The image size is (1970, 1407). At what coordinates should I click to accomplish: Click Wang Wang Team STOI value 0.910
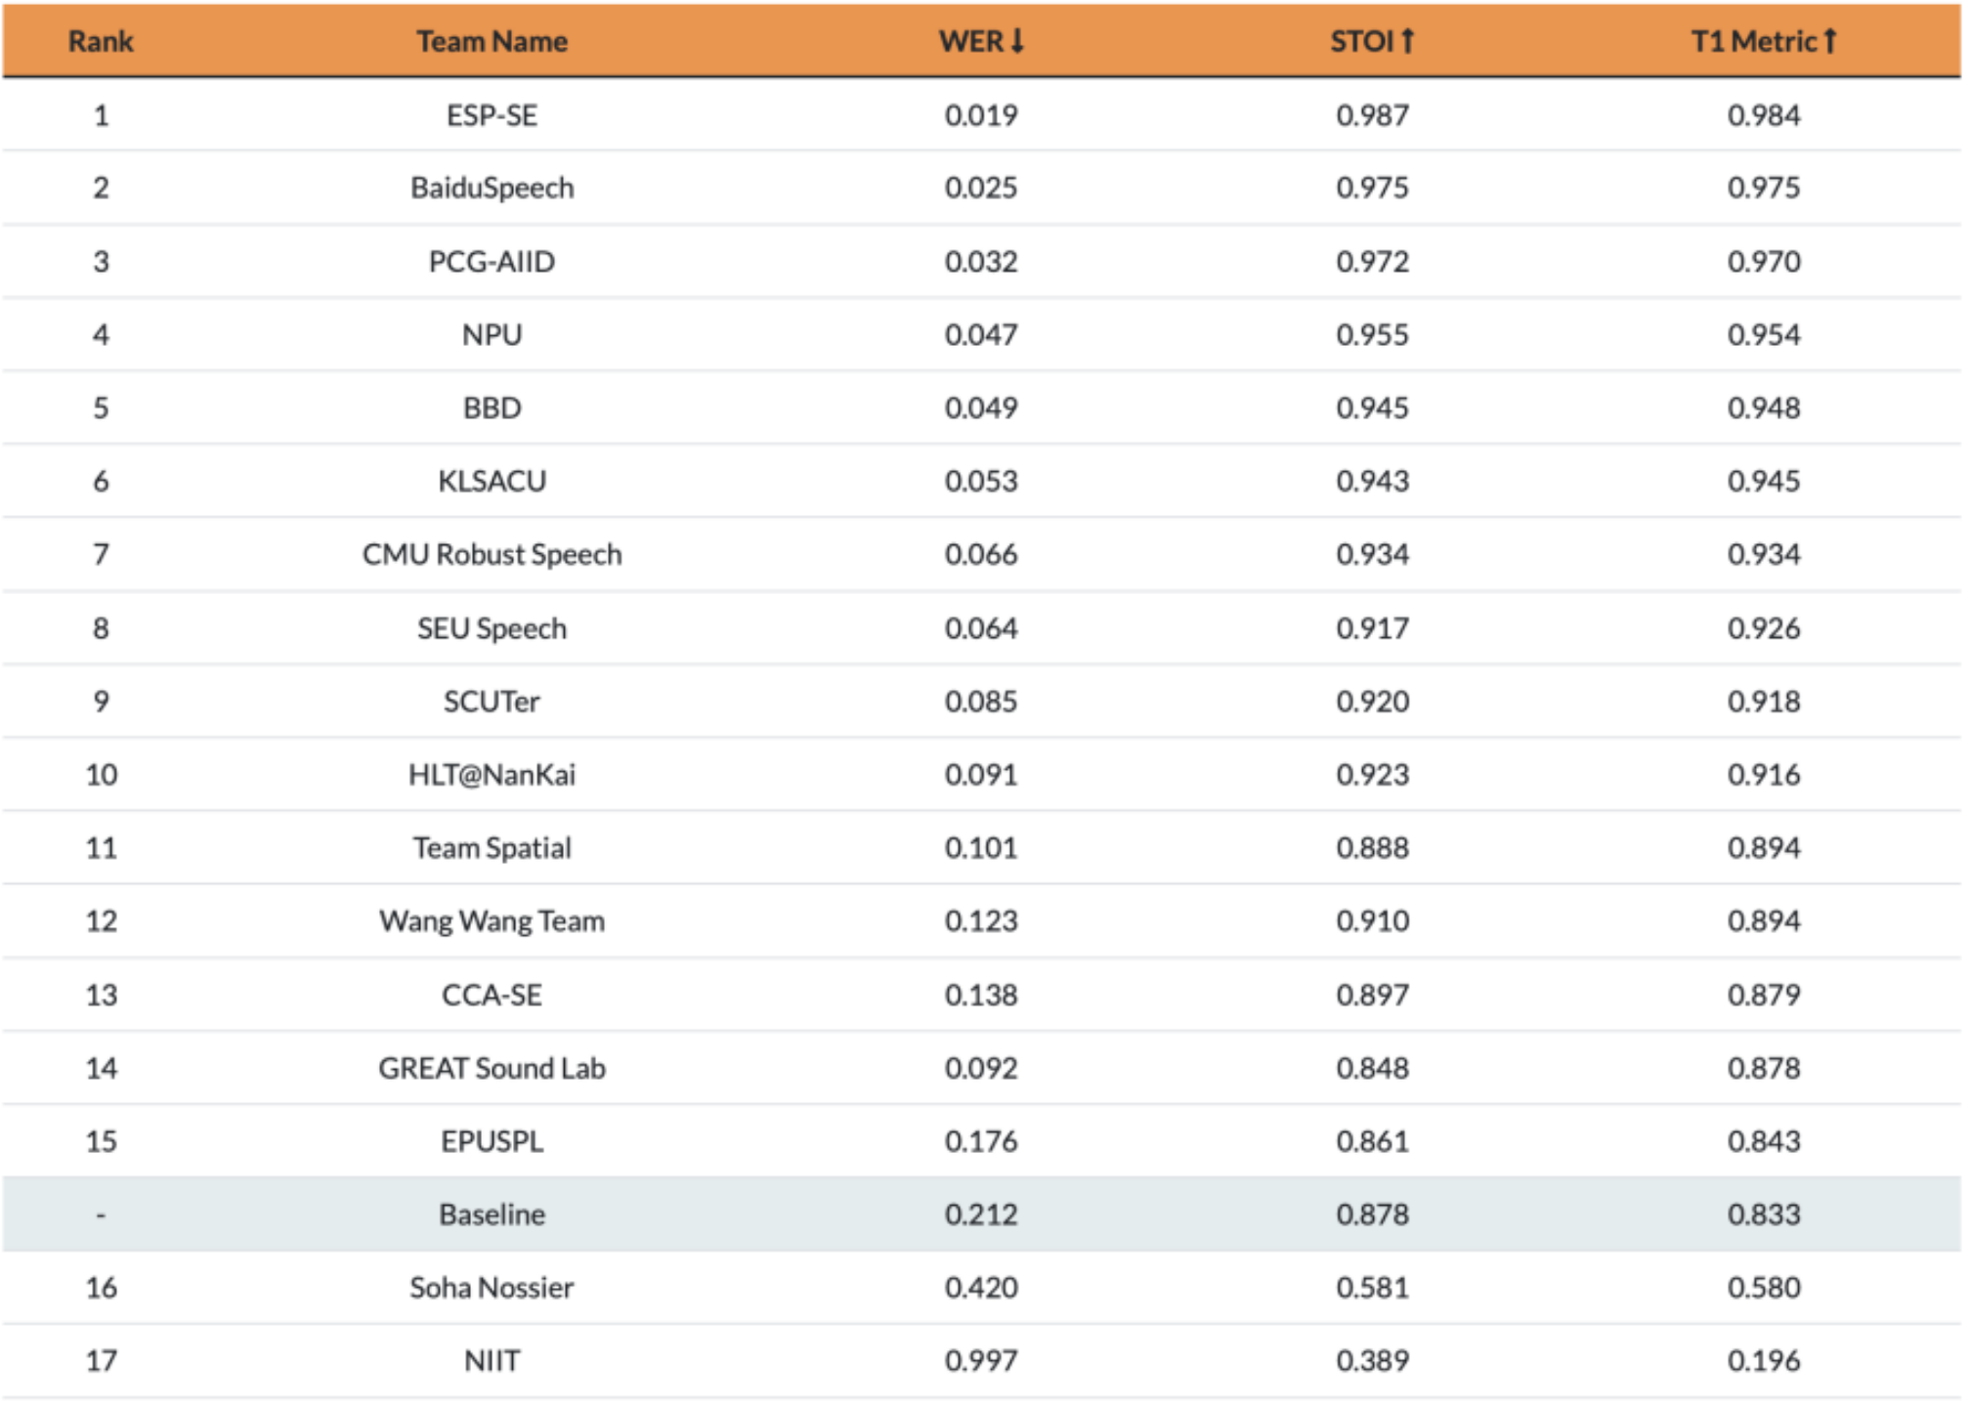click(x=1372, y=921)
